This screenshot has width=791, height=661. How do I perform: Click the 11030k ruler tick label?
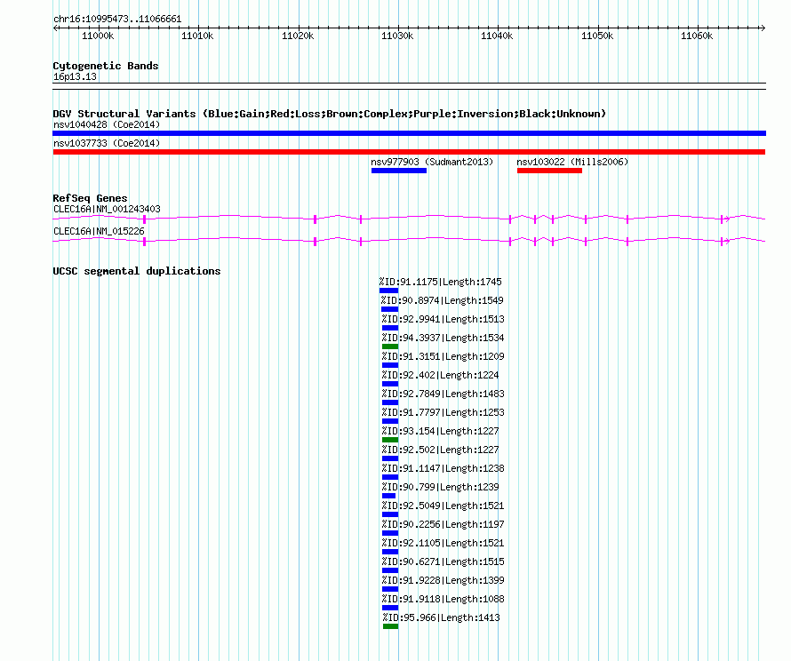(397, 36)
